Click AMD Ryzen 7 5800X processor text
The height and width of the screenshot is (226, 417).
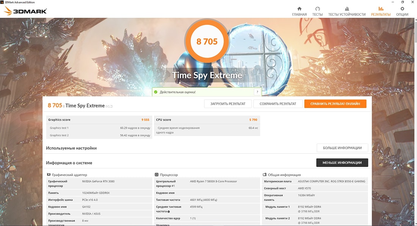(213, 181)
